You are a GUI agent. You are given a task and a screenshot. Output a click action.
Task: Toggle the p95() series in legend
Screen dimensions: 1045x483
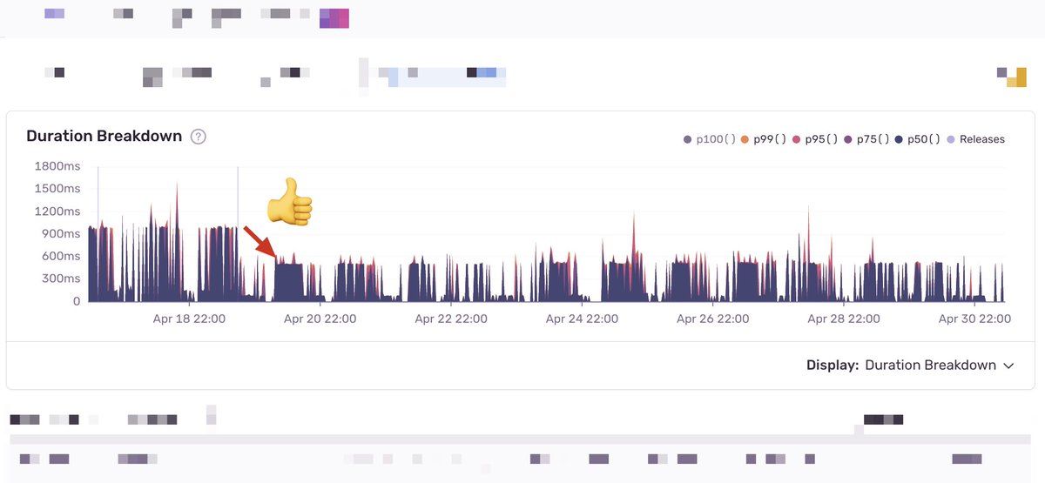(x=820, y=139)
